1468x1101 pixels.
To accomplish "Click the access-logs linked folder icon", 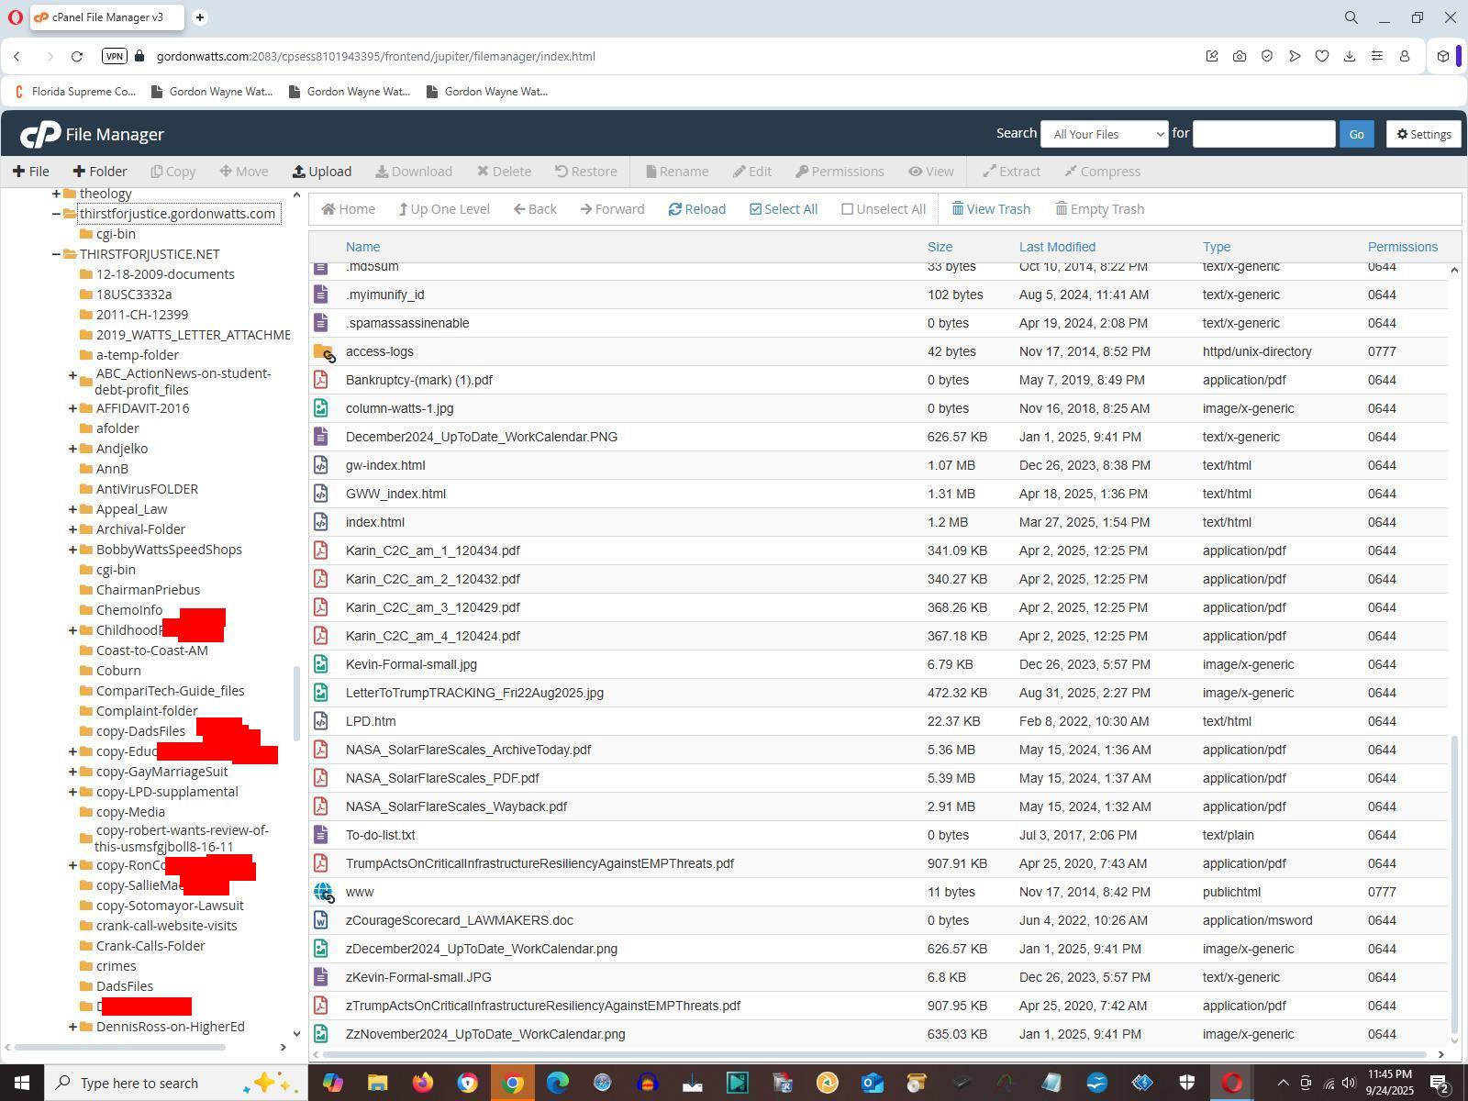I will pyautogui.click(x=323, y=352).
